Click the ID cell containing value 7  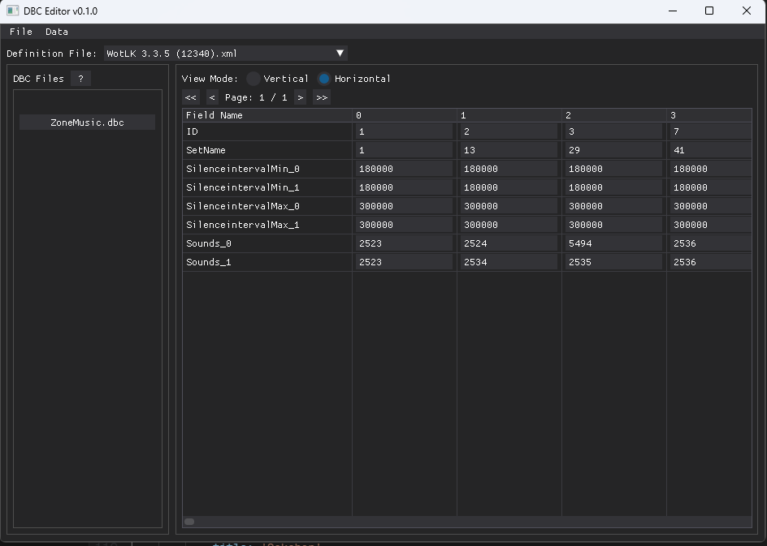coord(708,131)
